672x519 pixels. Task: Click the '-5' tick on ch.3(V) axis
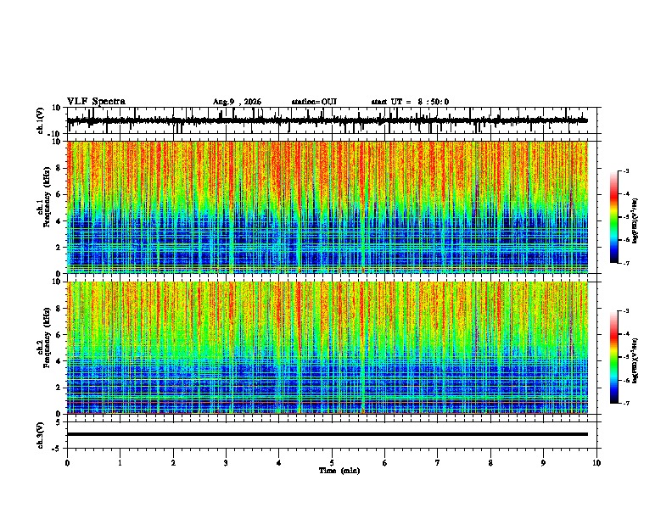coord(56,449)
